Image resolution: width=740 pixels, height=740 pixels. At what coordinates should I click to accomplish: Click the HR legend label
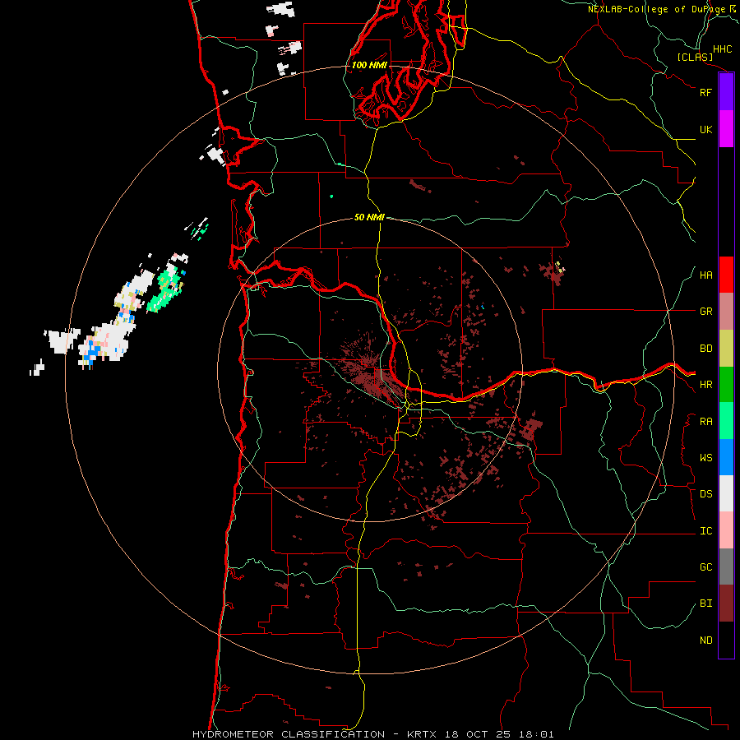[x=706, y=385]
